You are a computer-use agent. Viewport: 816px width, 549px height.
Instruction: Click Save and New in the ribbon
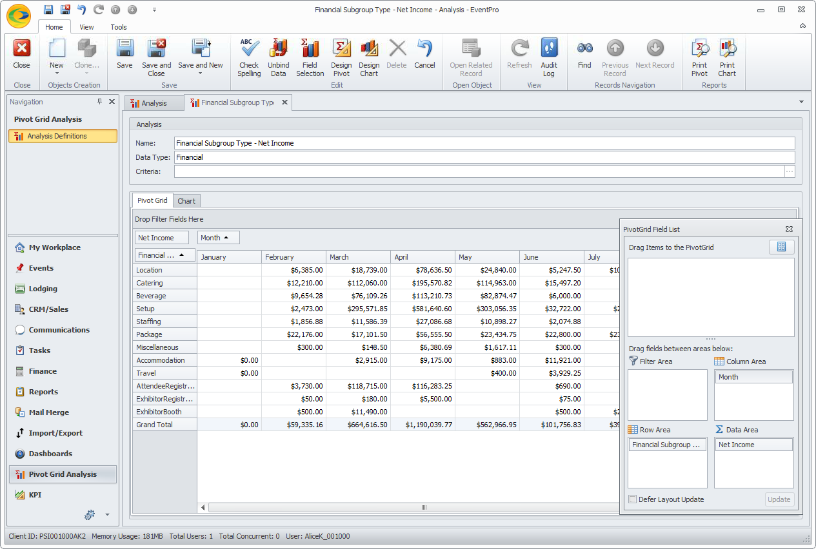[x=201, y=53]
